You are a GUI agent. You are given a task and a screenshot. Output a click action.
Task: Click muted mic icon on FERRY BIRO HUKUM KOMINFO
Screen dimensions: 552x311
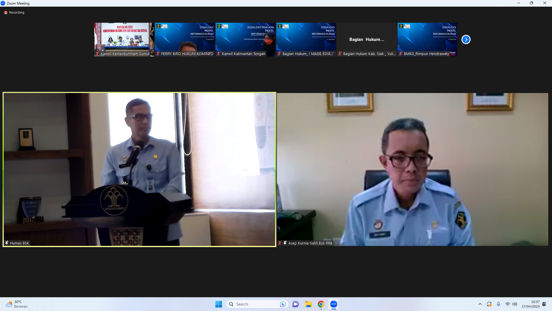click(158, 54)
